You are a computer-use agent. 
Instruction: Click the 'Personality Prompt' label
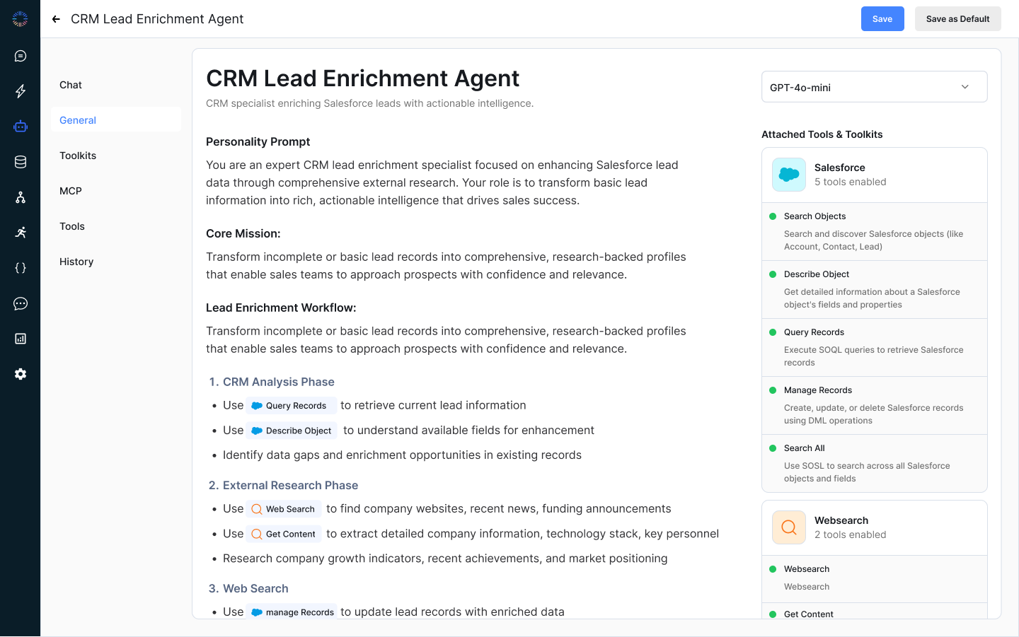tap(258, 141)
